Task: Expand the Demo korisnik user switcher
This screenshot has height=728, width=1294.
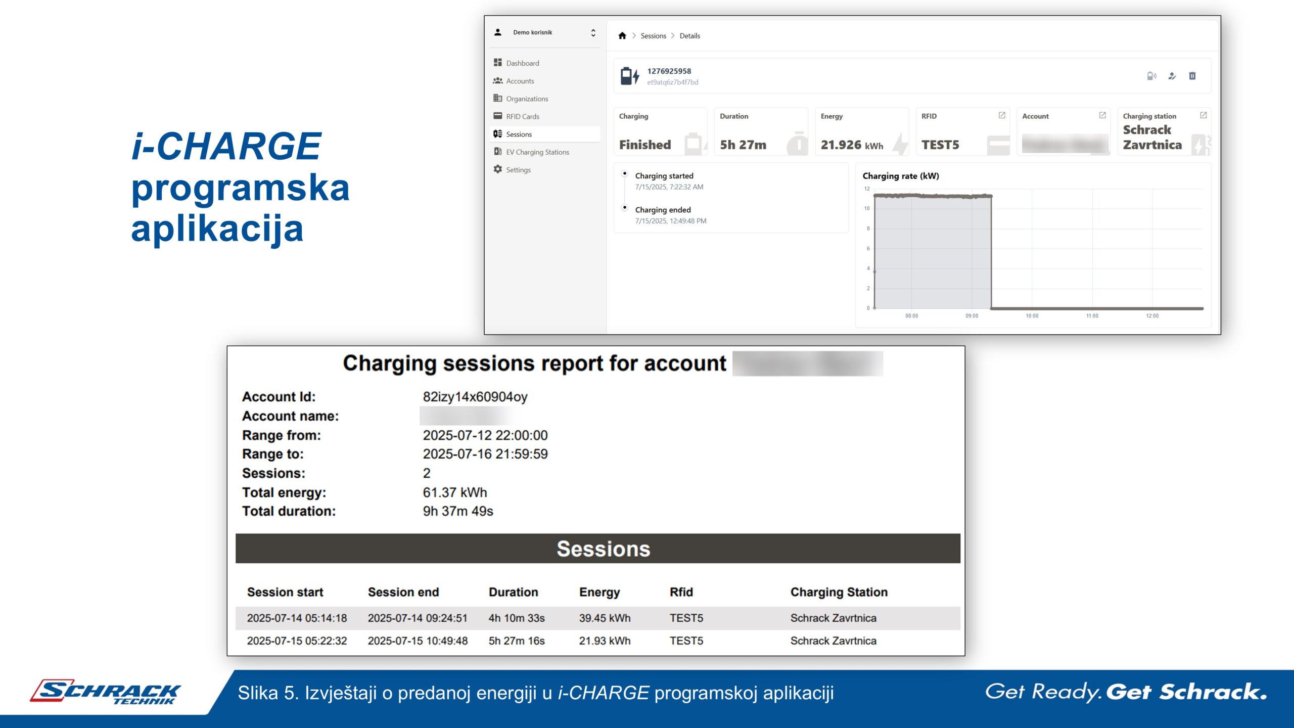Action: pyautogui.click(x=593, y=32)
